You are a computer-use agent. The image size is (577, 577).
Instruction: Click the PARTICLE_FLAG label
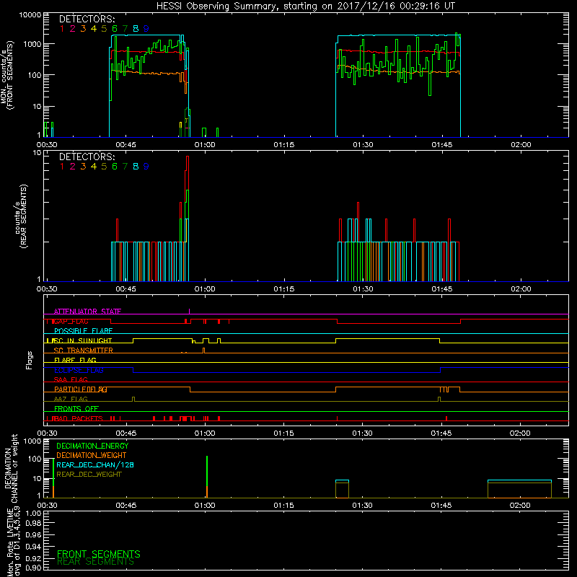(81, 389)
